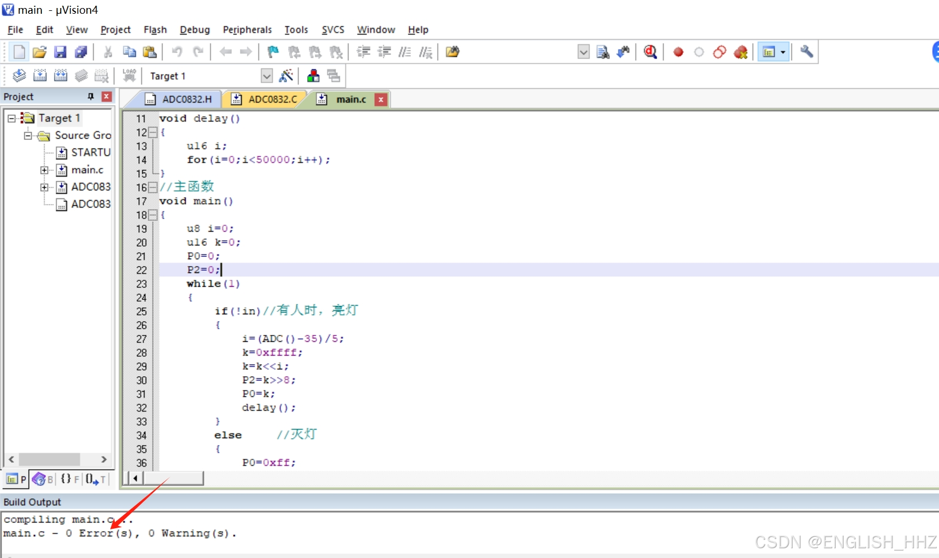Kill all breakpoints
Image resolution: width=939 pixels, height=558 pixels.
tap(740, 52)
